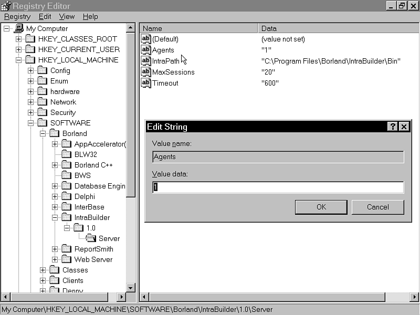Expand the HKEY_CLASSES_ROOT branch
Screen dimensions: 420x315
pyautogui.click(x=18, y=39)
